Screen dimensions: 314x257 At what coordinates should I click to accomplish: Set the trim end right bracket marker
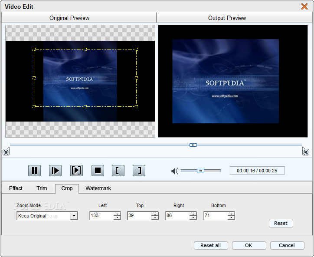139,171
